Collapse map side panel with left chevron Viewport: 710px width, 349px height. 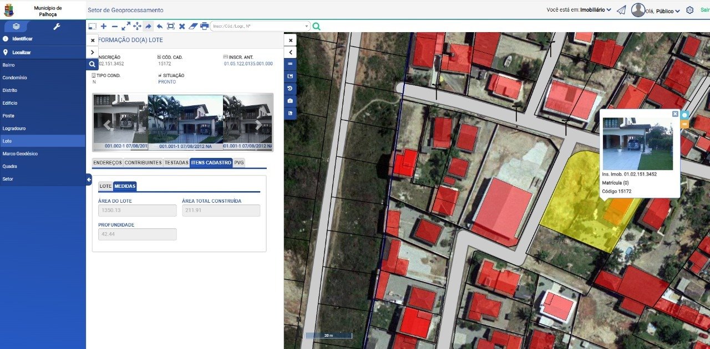pyautogui.click(x=290, y=52)
